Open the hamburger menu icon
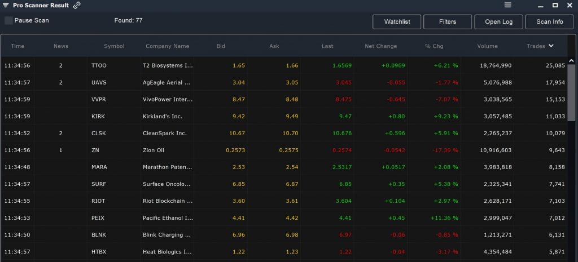 click(x=508, y=5)
